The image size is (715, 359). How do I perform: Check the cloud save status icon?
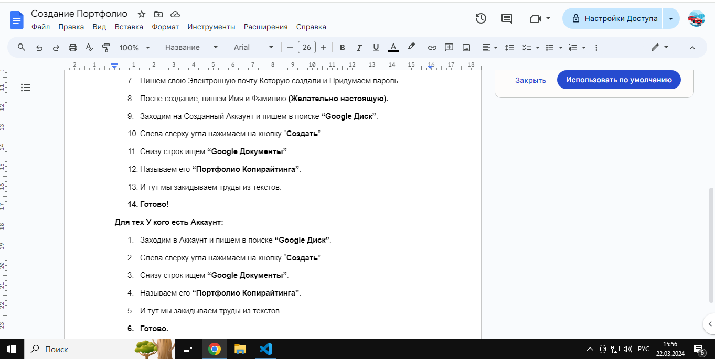(x=175, y=14)
